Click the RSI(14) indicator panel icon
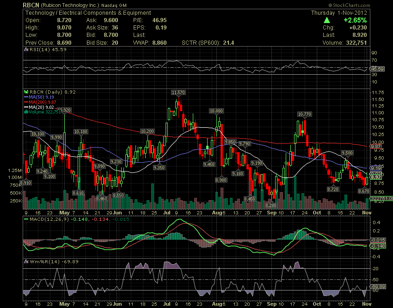 click(x=26, y=49)
